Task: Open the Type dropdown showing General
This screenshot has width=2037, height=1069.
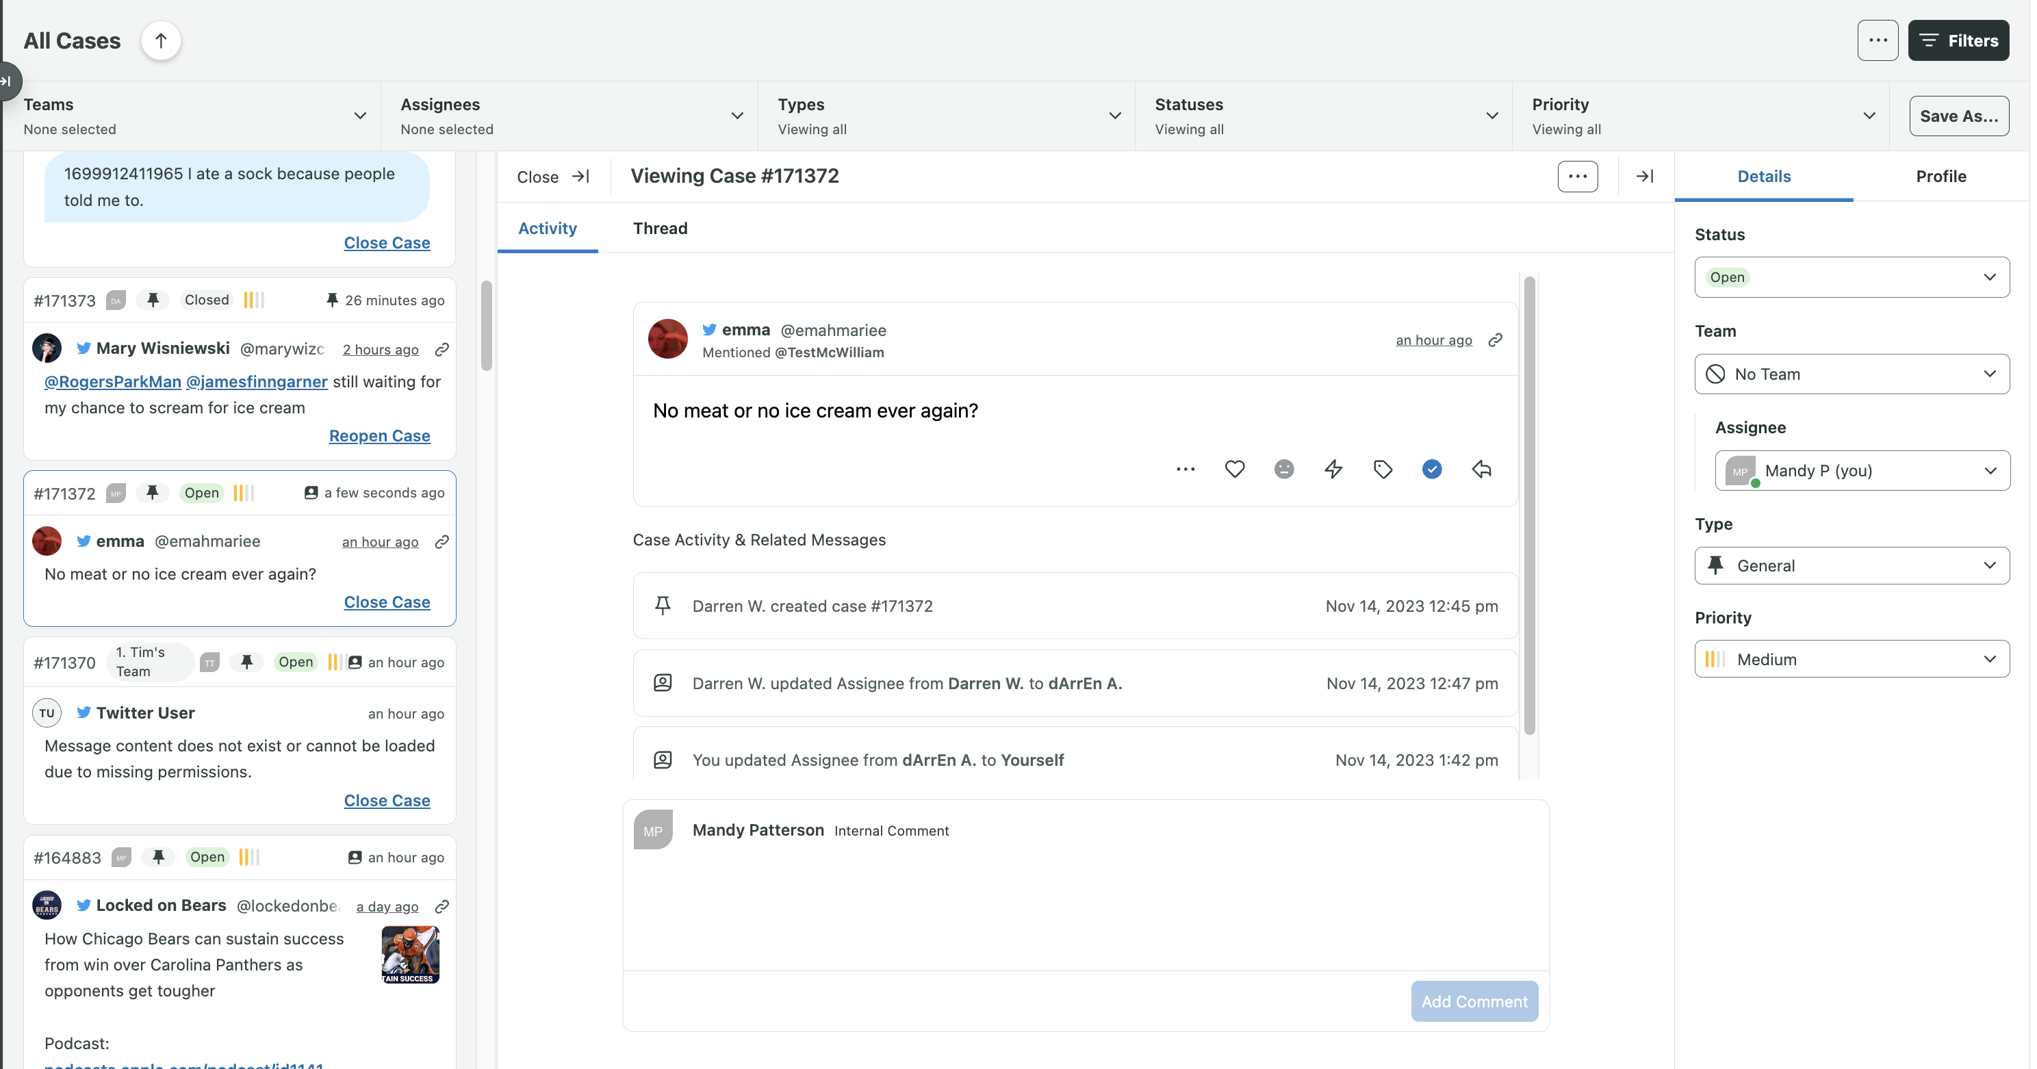Action: (1852, 565)
